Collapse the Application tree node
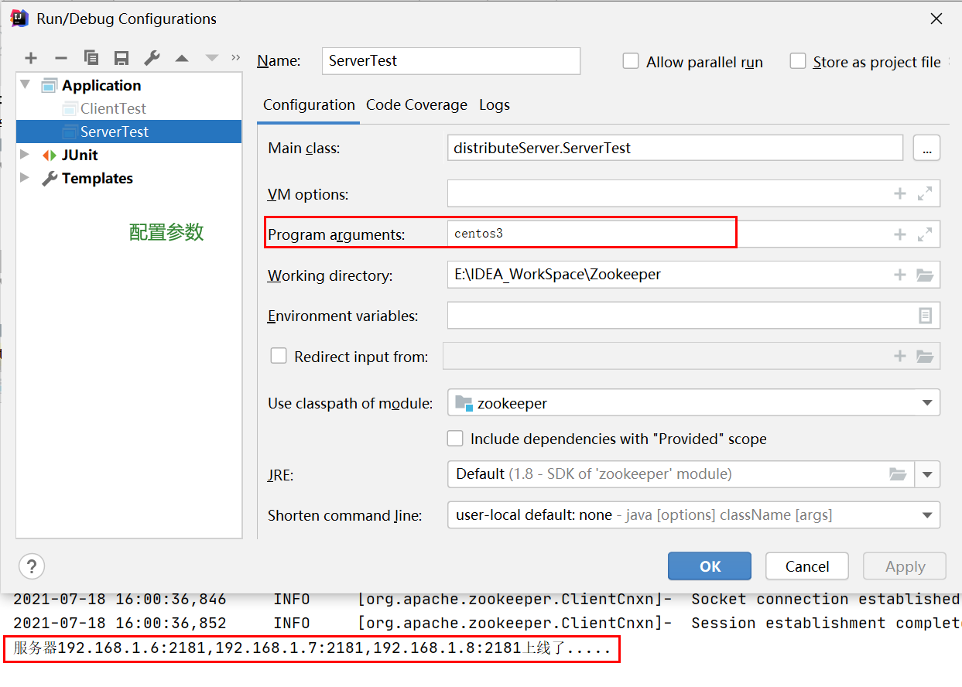 (26, 84)
